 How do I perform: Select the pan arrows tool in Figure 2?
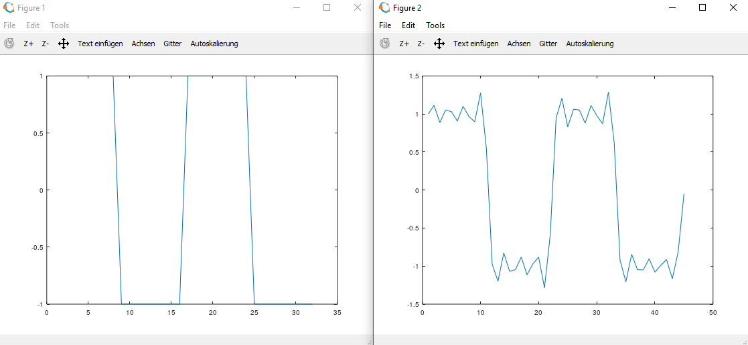pyautogui.click(x=439, y=44)
